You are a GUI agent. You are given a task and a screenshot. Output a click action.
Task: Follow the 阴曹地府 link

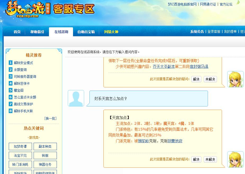[175, 141]
